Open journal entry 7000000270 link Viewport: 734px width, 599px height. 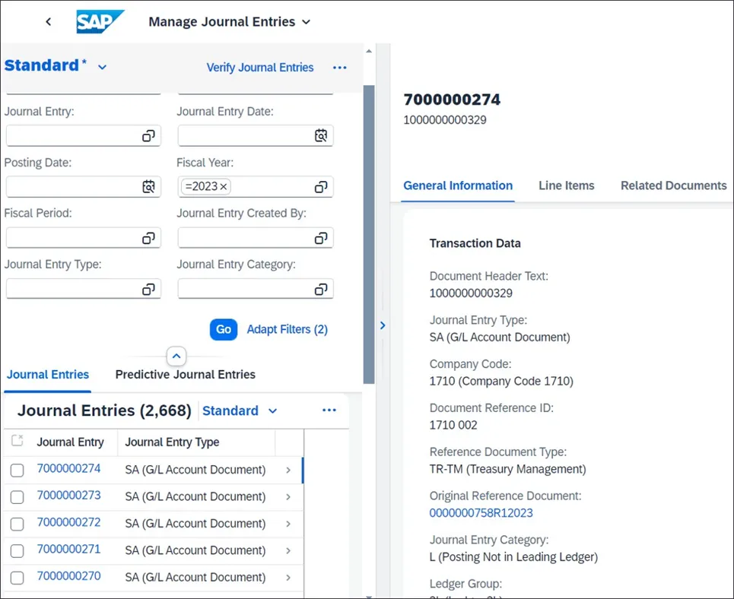tap(68, 576)
